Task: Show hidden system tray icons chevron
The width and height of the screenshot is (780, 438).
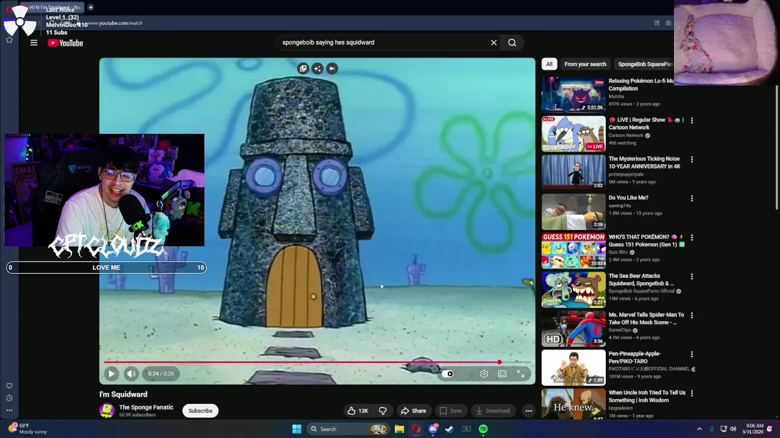Action: point(699,429)
